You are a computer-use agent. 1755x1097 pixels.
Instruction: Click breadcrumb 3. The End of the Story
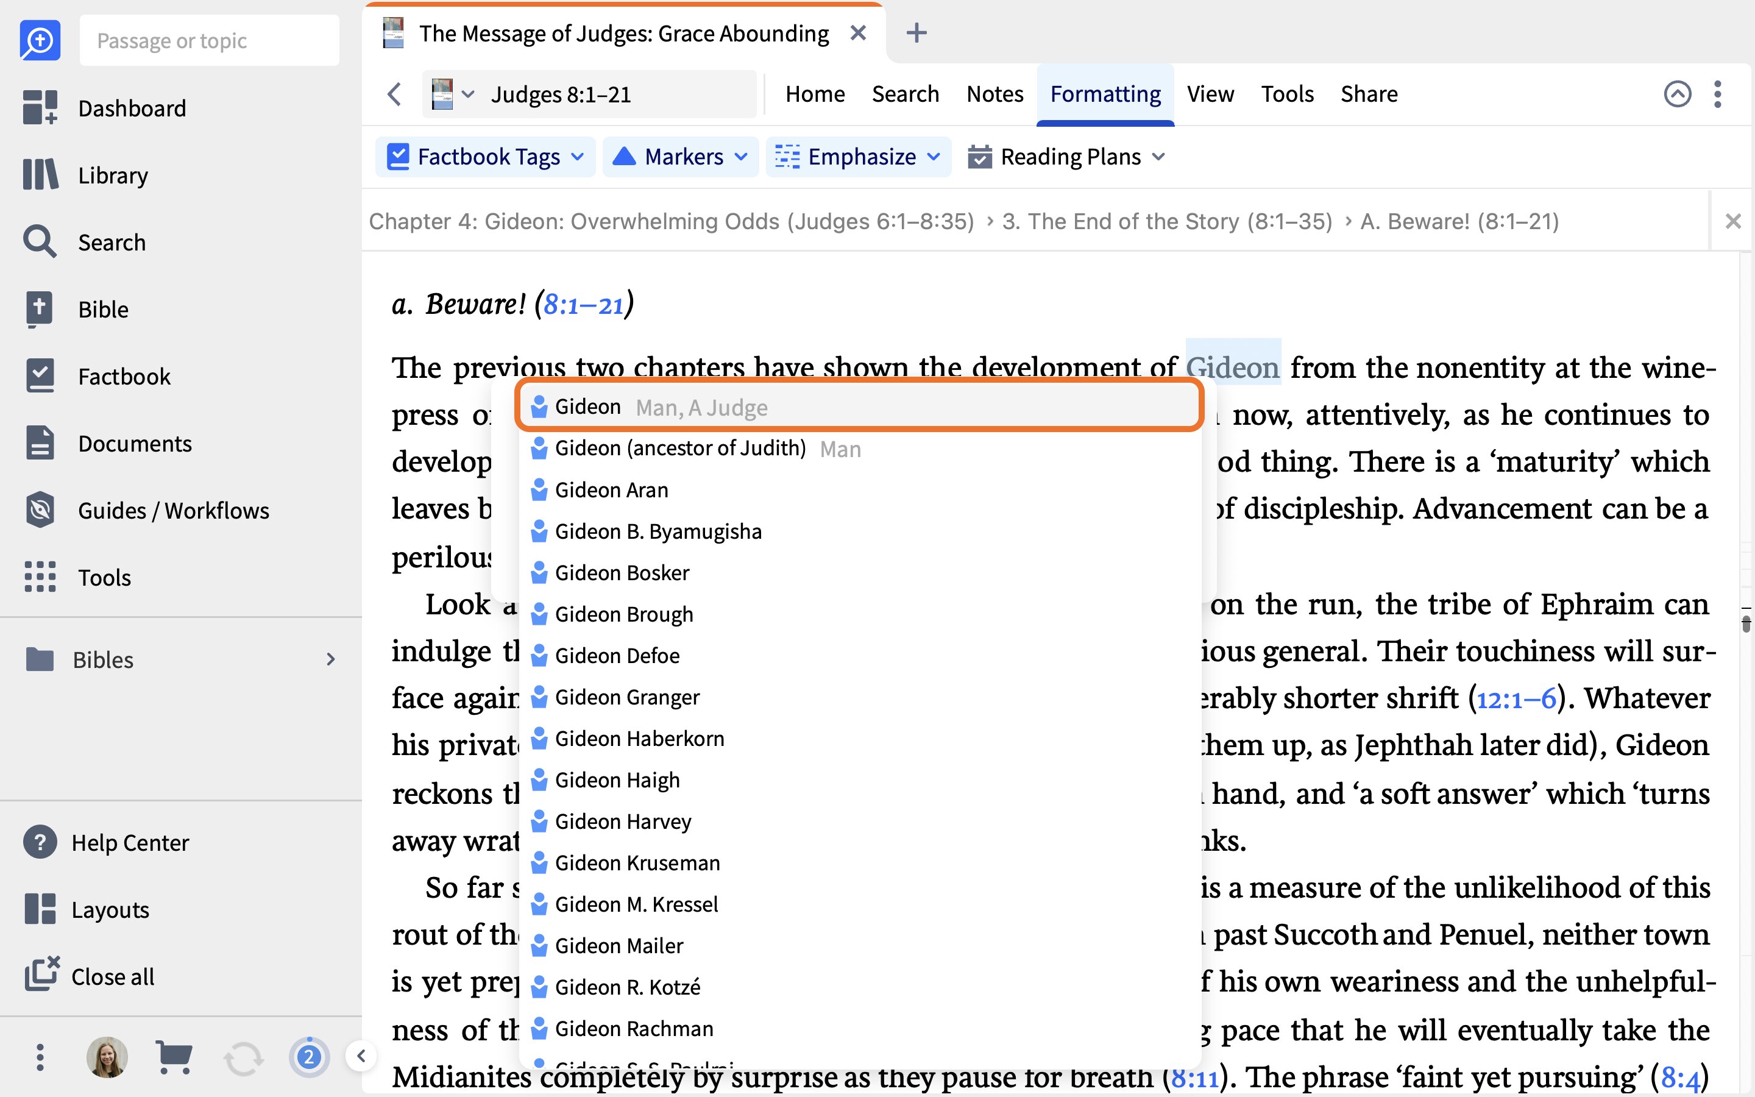1167,221
